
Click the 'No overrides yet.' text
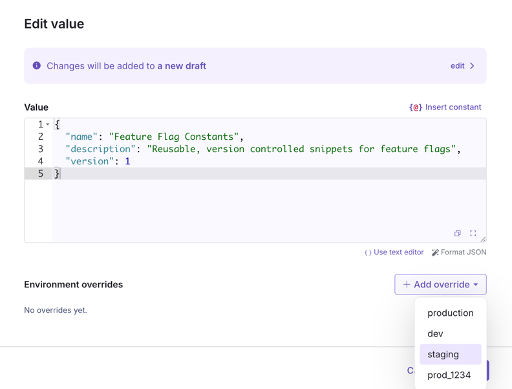pos(56,310)
